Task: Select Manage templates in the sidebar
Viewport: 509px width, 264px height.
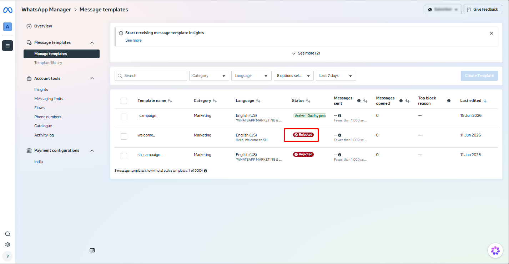Action: pyautogui.click(x=61, y=54)
